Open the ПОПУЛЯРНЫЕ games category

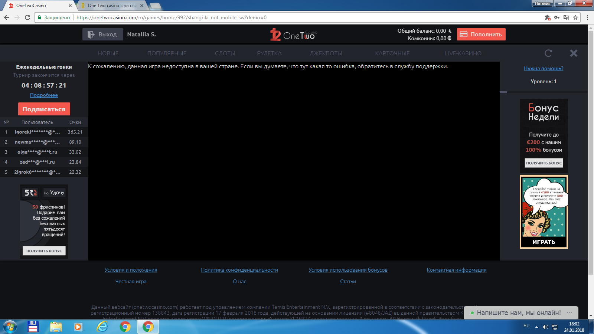[167, 53]
